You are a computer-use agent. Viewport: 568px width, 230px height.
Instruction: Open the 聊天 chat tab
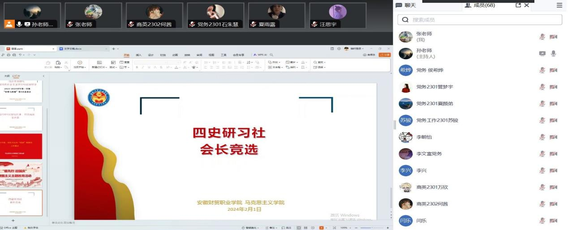pos(406,5)
